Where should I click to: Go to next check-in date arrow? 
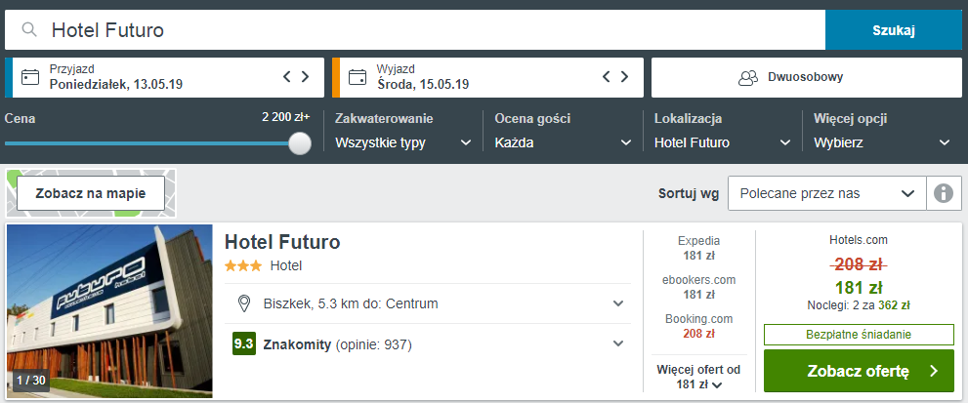306,76
